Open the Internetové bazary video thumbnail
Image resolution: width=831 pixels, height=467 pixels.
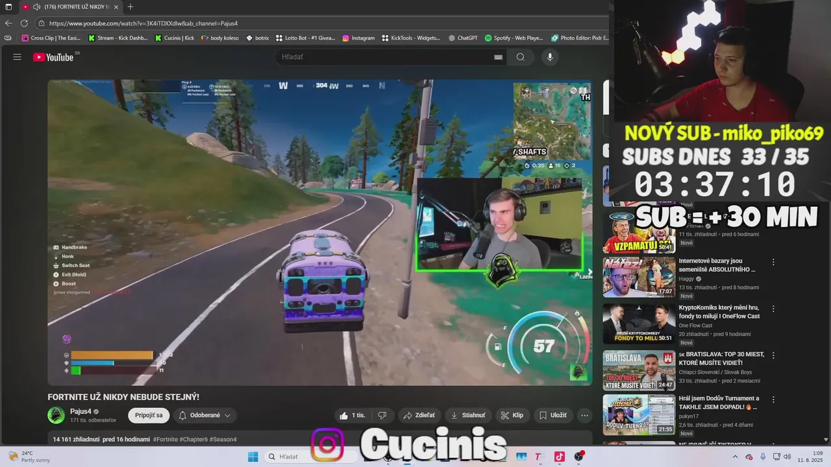[x=639, y=277]
